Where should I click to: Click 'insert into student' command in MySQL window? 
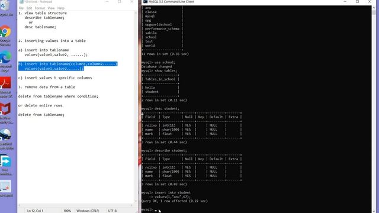click(x=172, y=192)
